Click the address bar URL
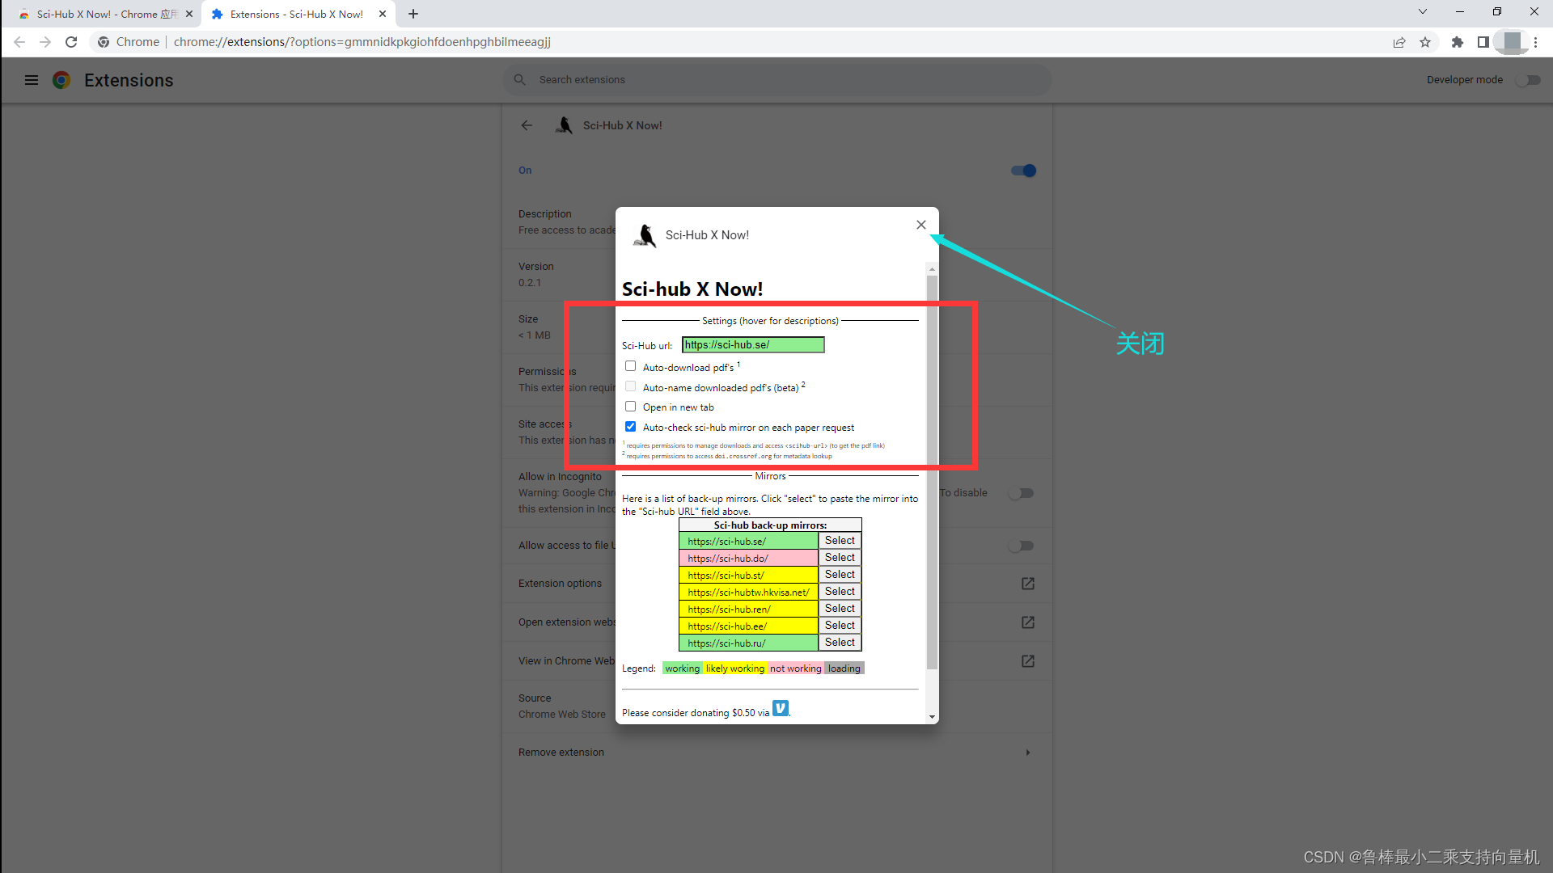 click(362, 42)
